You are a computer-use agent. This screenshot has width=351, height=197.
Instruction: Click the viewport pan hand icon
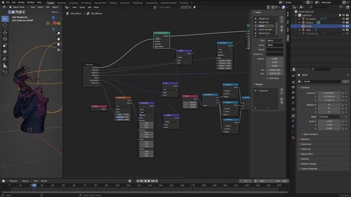(59, 39)
